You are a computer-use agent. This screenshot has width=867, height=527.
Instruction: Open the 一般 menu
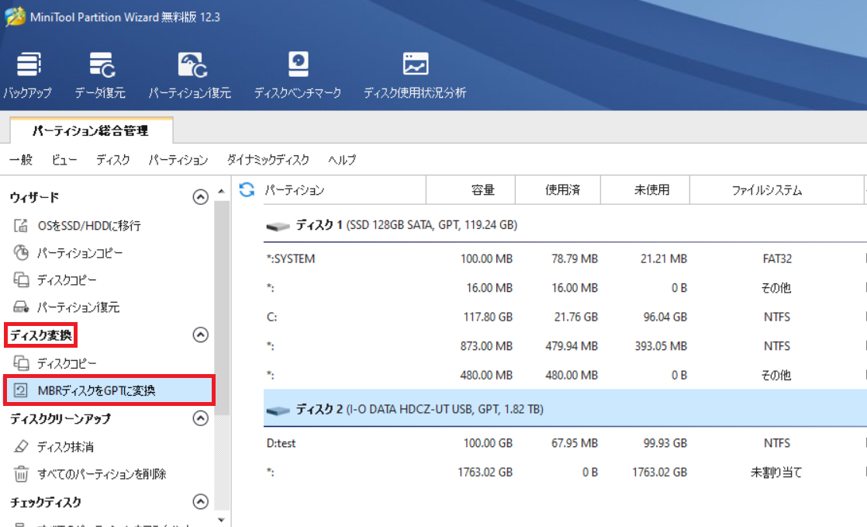tap(21, 160)
